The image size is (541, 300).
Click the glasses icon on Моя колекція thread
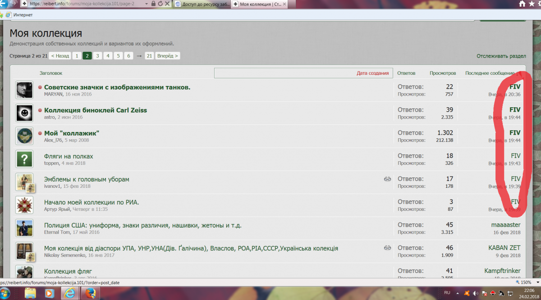click(x=387, y=248)
